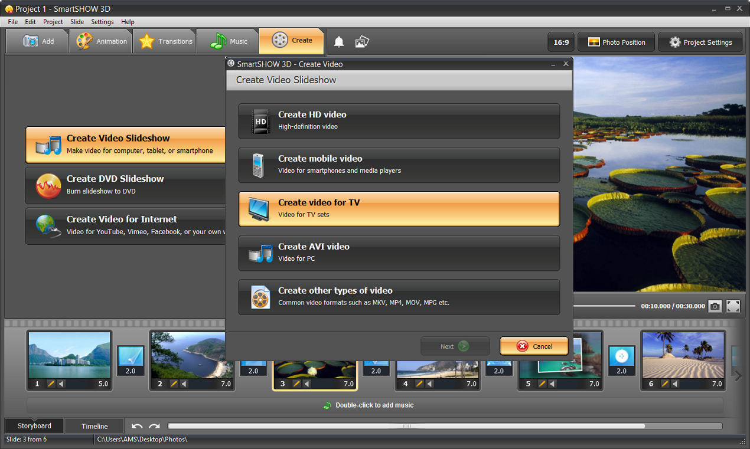Open Photo Position settings

(x=616, y=42)
